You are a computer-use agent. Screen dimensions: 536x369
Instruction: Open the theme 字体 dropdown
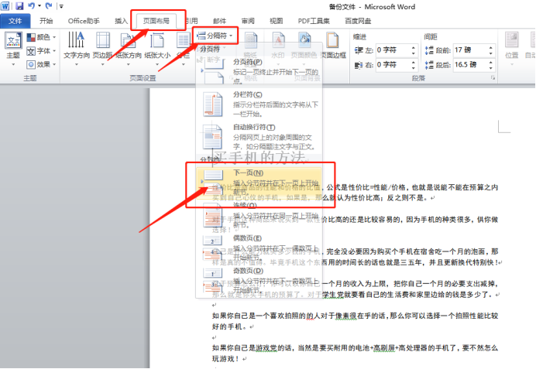pyautogui.click(x=41, y=51)
